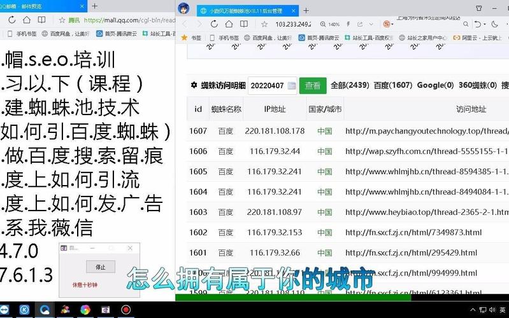The height and width of the screenshot is (318, 509).
Task: Open the red record app in taskbar
Action: [126, 310]
